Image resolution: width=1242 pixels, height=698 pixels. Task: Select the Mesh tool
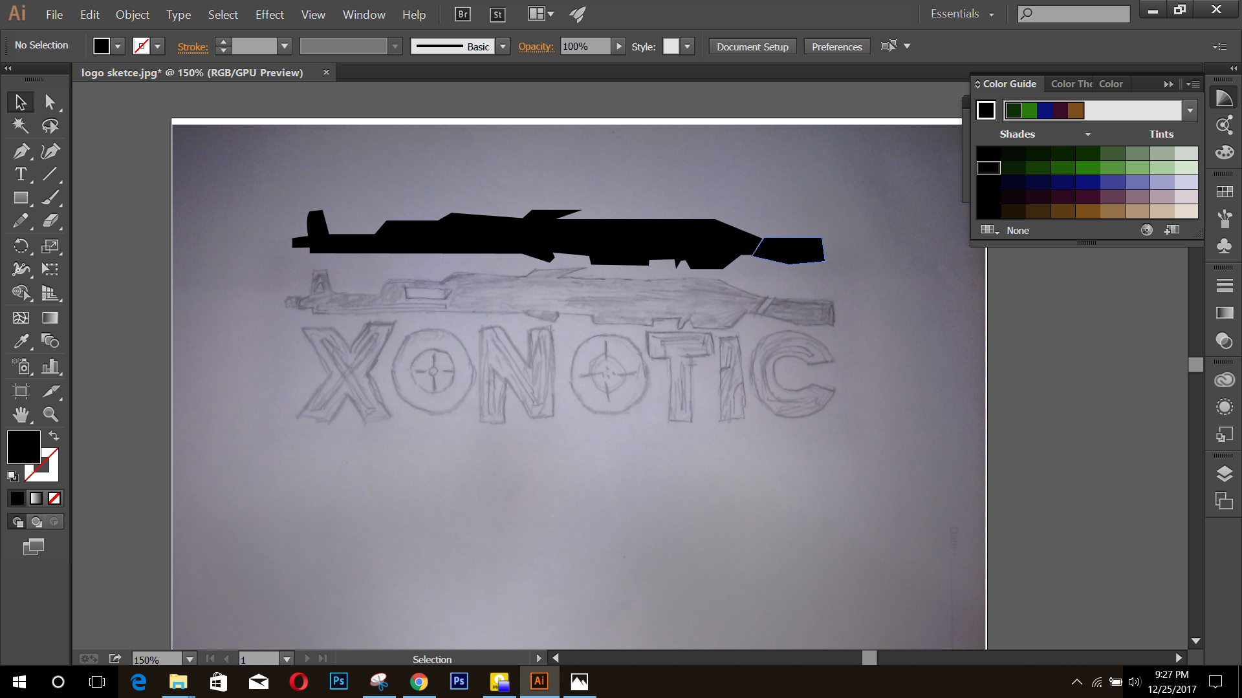(21, 317)
